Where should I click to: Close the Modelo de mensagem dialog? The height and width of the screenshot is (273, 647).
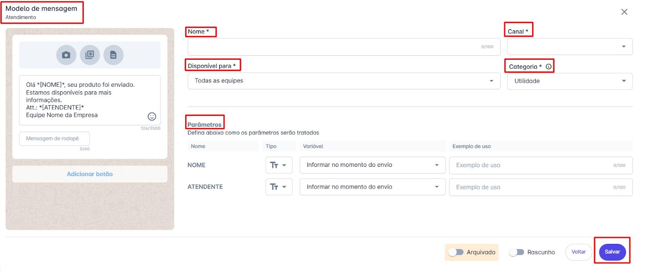pos(624,12)
